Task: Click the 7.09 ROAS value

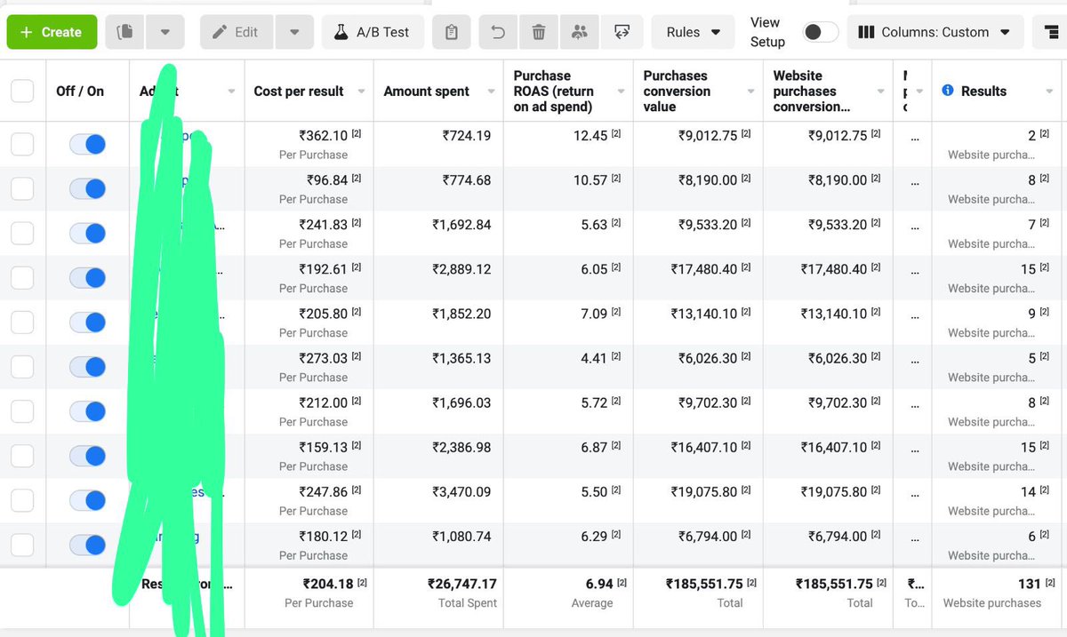Action: [x=594, y=314]
